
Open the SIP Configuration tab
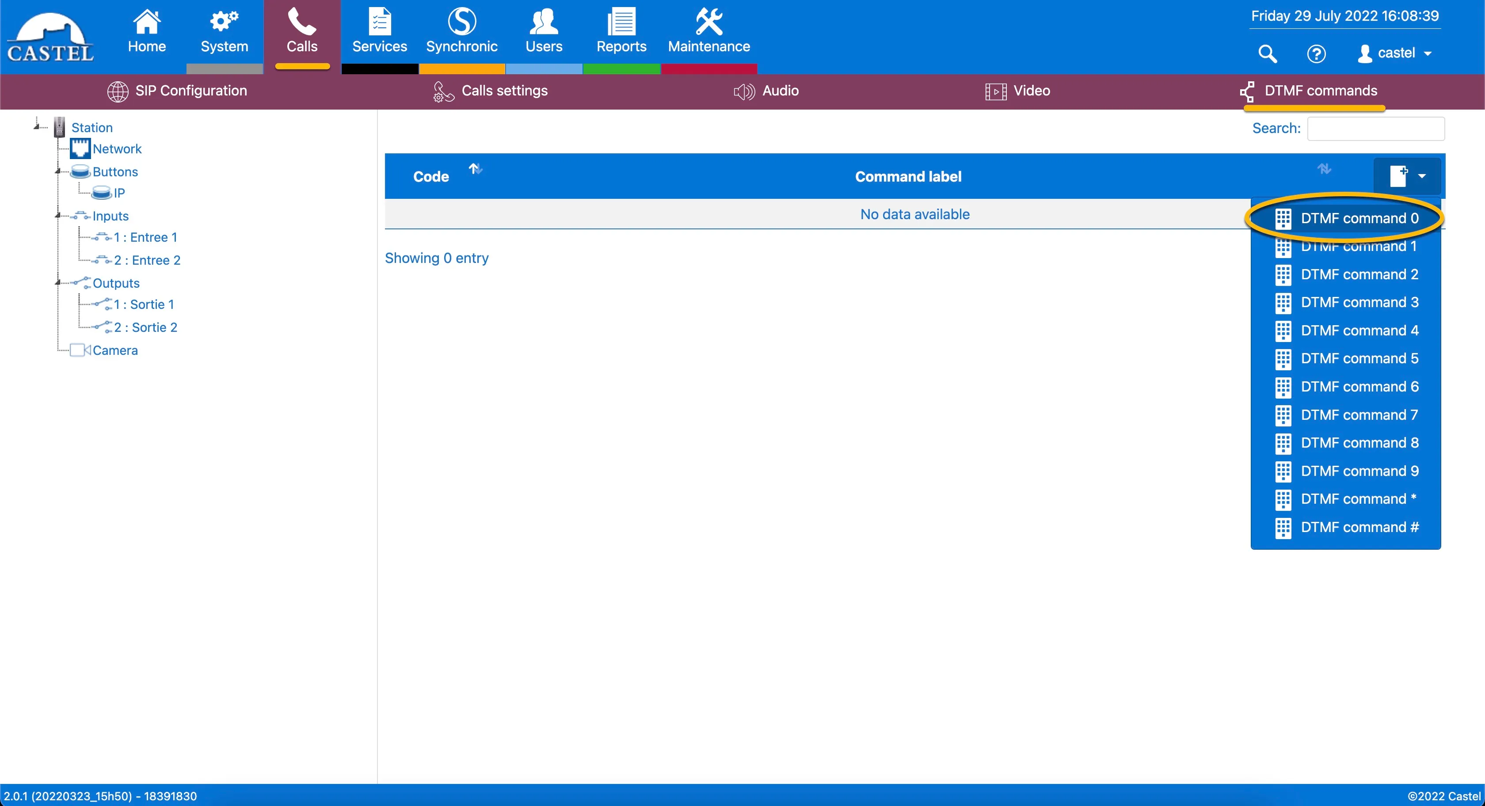pos(177,91)
